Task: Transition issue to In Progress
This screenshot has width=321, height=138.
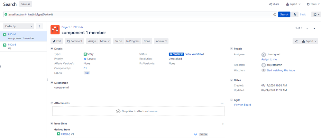Action: tap(133, 41)
